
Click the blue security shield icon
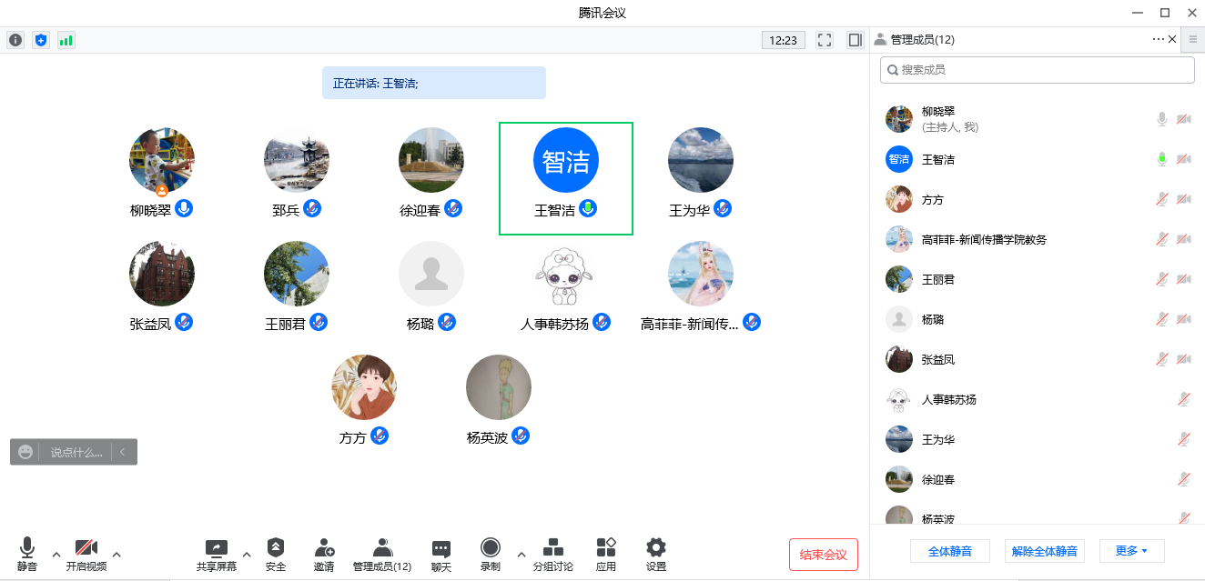pos(40,40)
